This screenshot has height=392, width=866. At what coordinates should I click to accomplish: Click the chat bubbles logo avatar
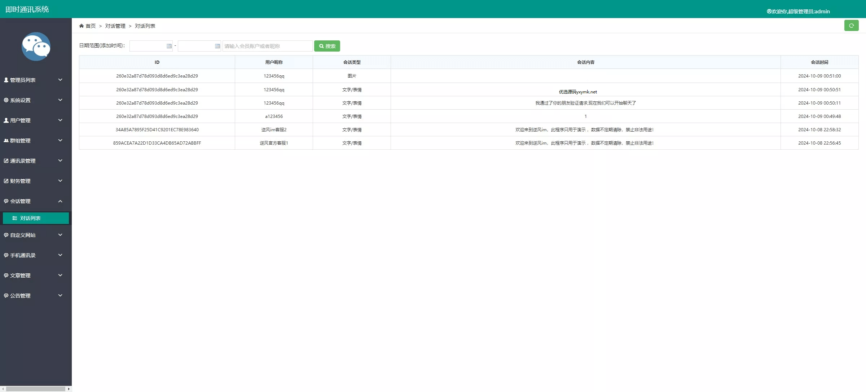36,47
